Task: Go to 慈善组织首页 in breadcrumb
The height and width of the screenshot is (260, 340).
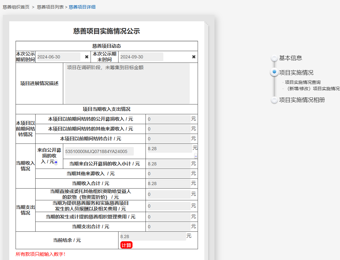Action: tap(16, 7)
